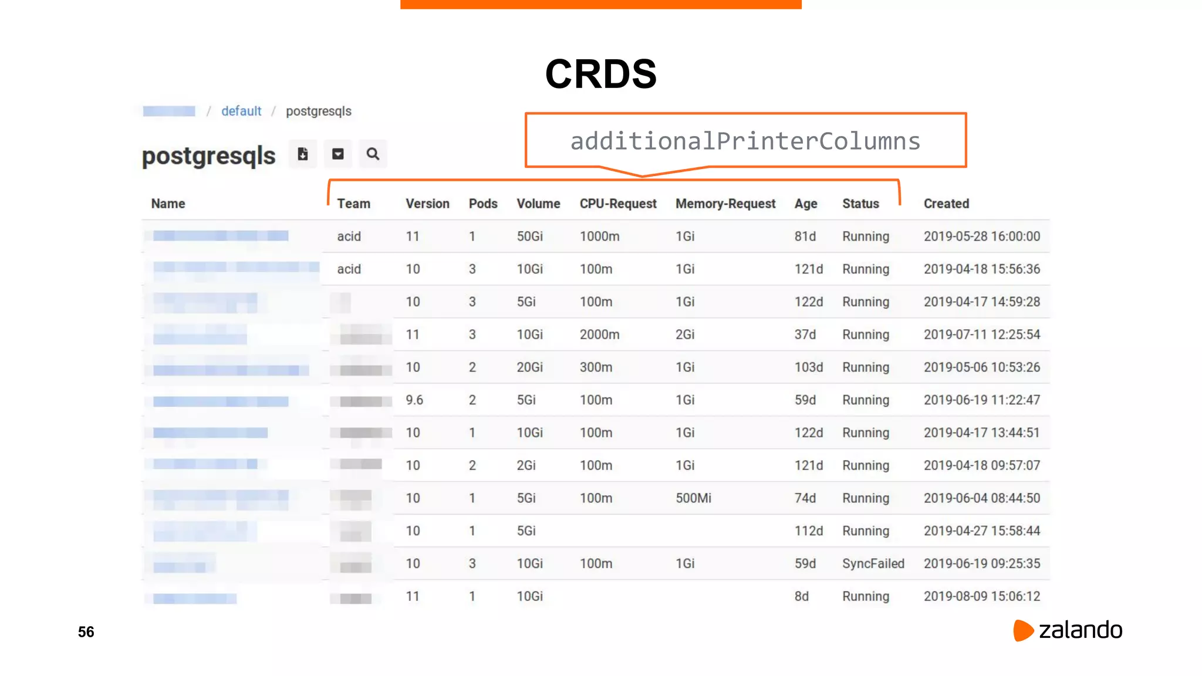Select created date 2019-04-27 15:58:44

pyautogui.click(x=982, y=531)
